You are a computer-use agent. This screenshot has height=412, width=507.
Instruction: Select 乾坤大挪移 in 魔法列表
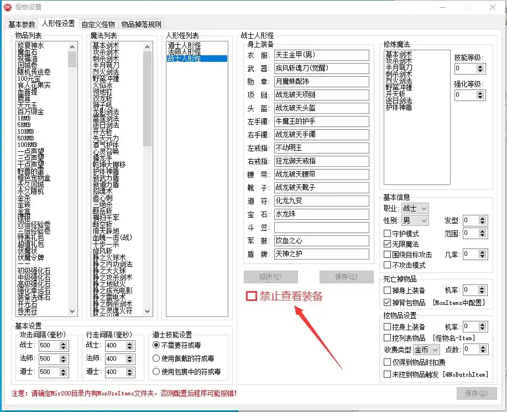pos(109,165)
